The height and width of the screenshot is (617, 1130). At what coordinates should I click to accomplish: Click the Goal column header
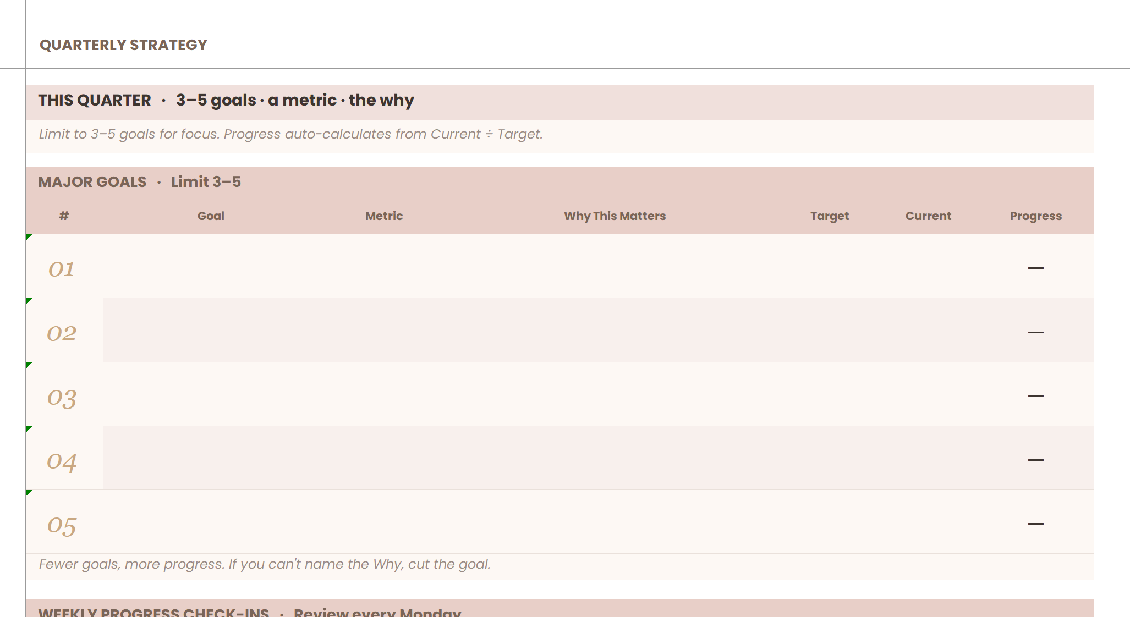(x=211, y=216)
